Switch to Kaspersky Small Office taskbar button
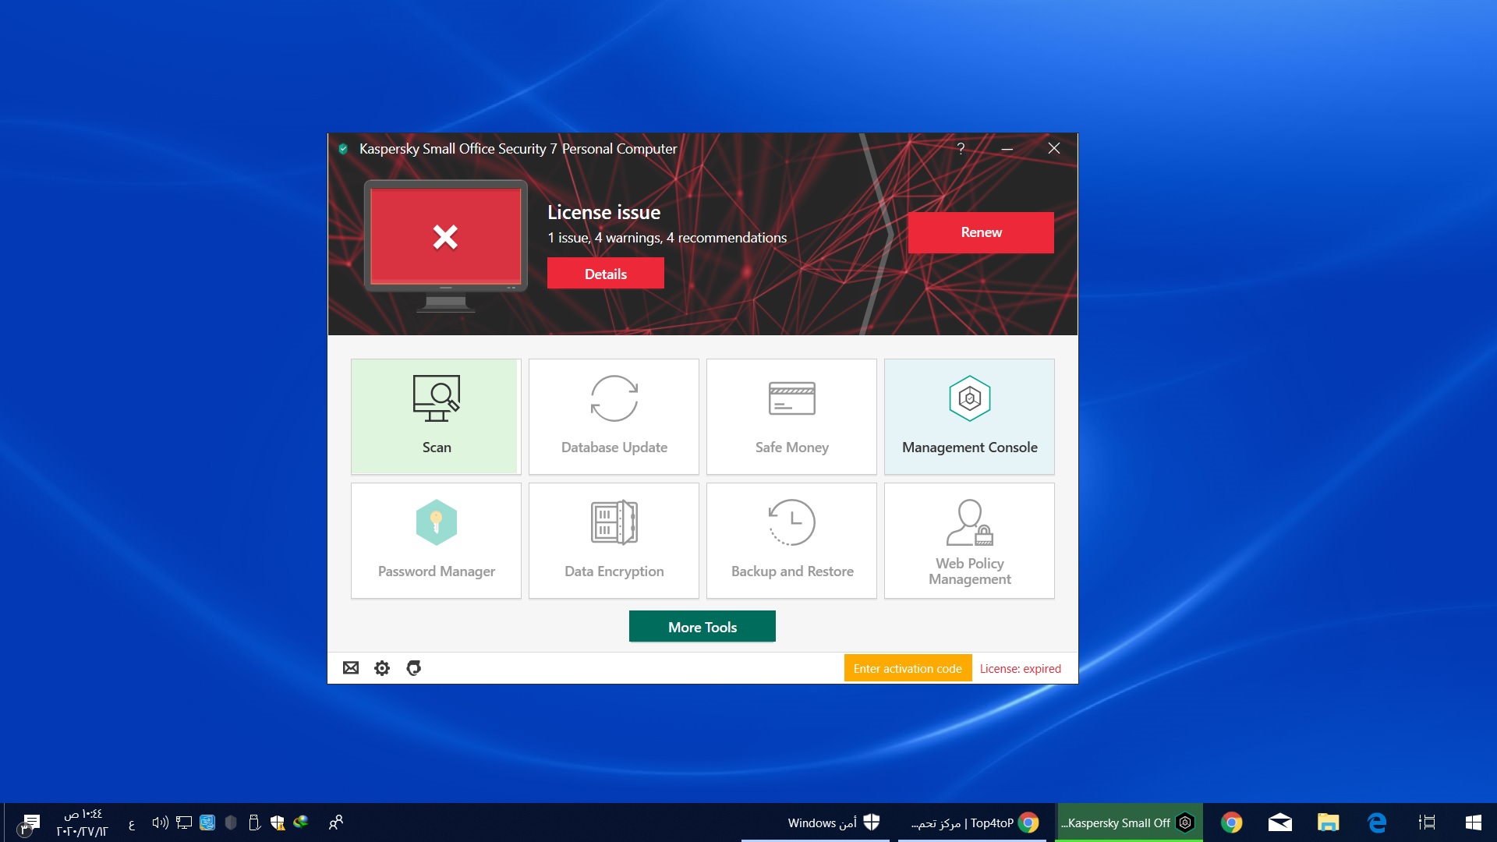The image size is (1497, 842). [1128, 823]
